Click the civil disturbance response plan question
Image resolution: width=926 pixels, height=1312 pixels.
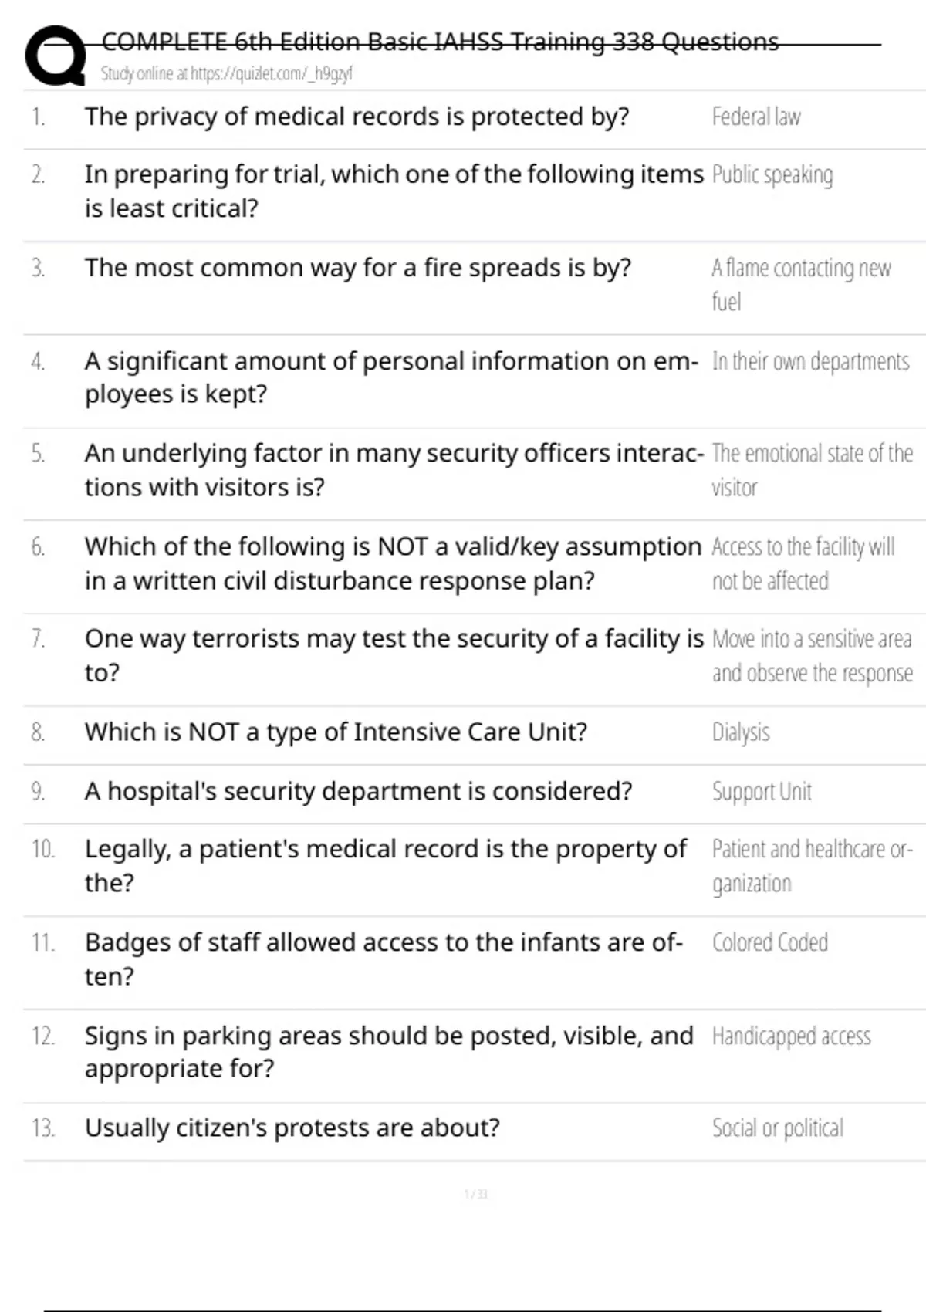(393, 563)
